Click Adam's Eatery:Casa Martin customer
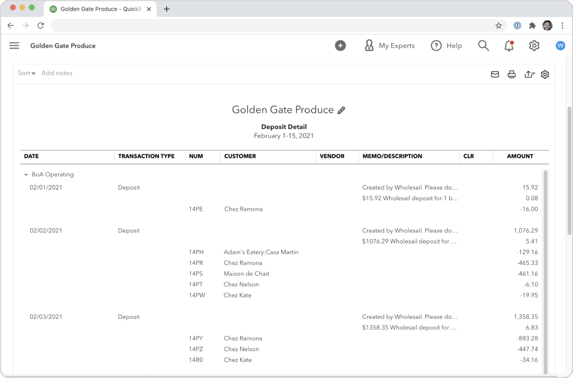This screenshot has height=378, width=573. point(261,252)
